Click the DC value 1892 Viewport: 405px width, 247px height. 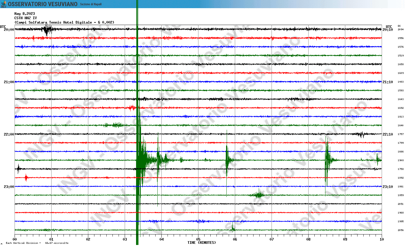pyautogui.click(x=401, y=178)
